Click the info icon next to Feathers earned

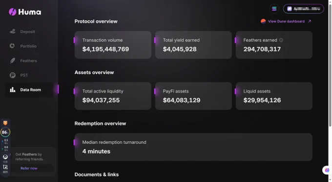click(x=281, y=40)
